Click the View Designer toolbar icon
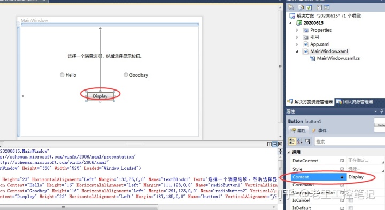Viewport: 385px width, 210px height. pos(327,7)
